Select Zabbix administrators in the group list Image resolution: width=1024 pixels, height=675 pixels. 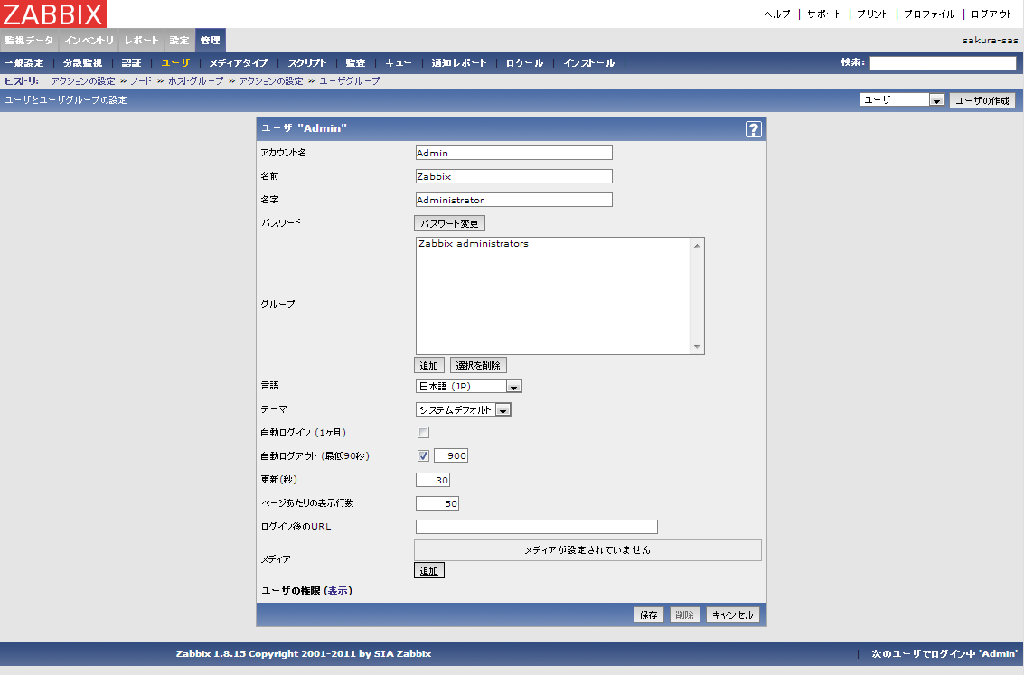tap(474, 244)
